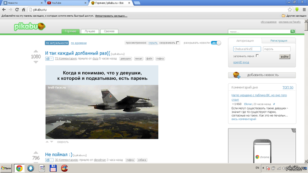Click into the пароль password field
This screenshot has height=173, width=308.
tap(277, 49)
